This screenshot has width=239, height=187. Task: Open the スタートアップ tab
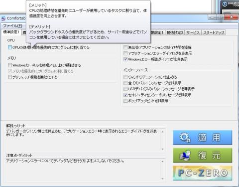pos(214,32)
